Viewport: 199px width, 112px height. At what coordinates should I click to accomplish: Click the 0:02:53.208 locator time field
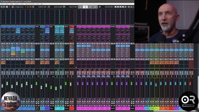tap(58, 7)
